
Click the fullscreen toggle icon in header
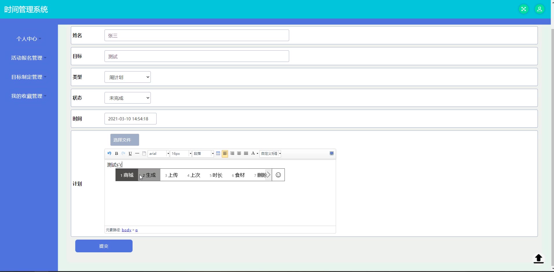[x=524, y=9]
